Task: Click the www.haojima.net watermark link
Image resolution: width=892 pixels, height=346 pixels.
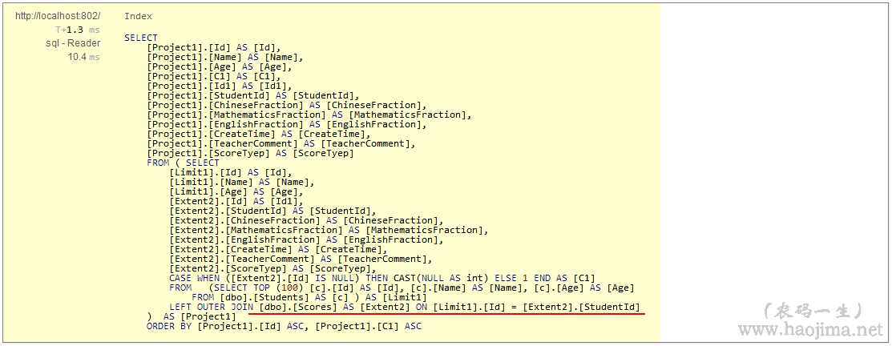Action: click(809, 329)
